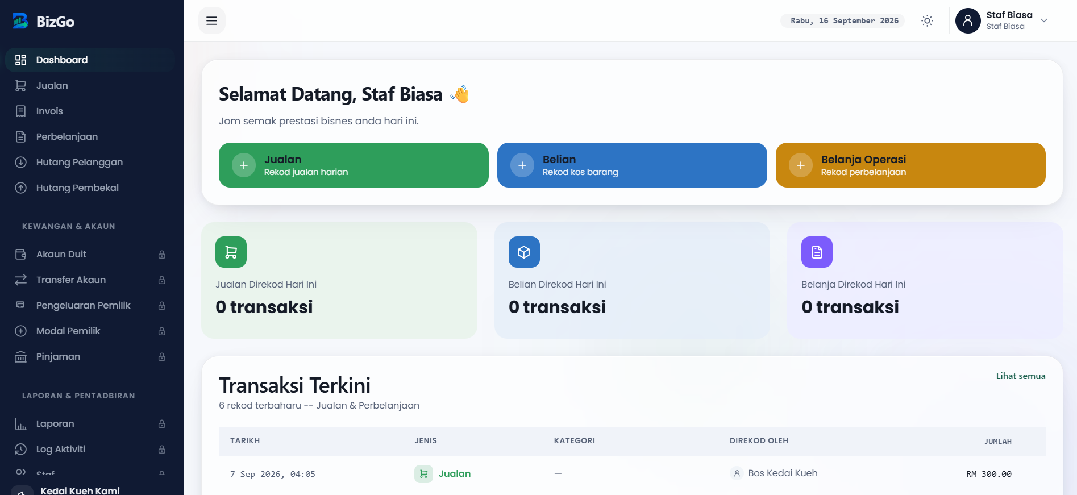Image resolution: width=1077 pixels, height=495 pixels.
Task: Open Perbelanjaan in the sidebar
Action: [90, 136]
